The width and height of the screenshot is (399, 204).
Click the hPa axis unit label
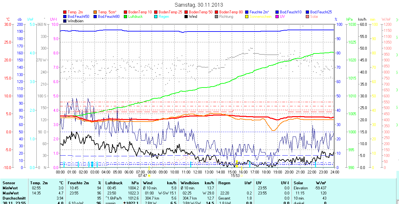point(350,19)
